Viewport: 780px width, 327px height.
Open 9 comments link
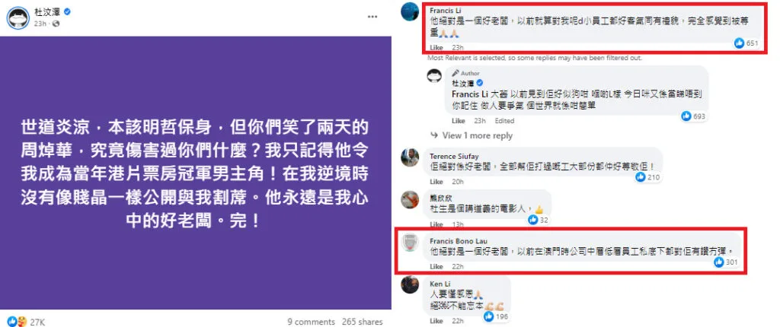tap(311, 322)
